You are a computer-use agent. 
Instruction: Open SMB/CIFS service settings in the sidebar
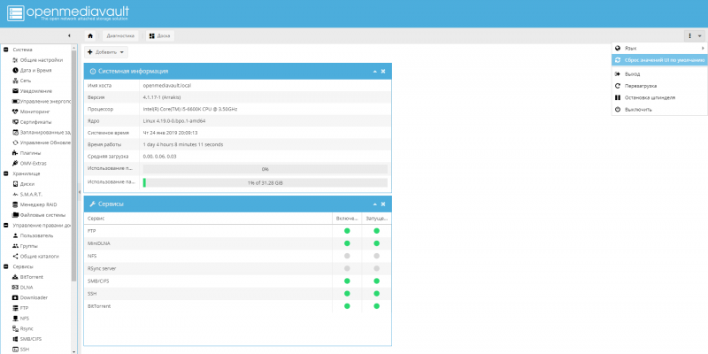[33, 338]
